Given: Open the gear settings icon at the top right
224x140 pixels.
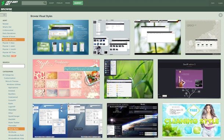Looking at the screenshot, I should pos(220,15).
